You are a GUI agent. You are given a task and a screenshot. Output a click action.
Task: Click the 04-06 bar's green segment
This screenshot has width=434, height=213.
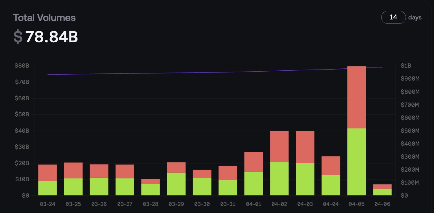click(x=382, y=192)
